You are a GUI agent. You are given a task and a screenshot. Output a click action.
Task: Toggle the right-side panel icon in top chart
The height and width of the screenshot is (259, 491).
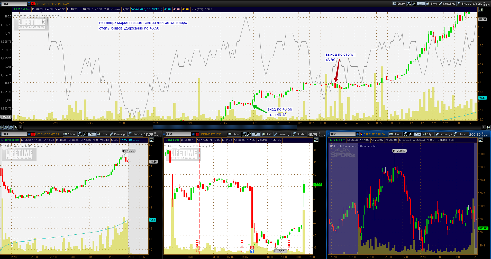click(481, 9)
